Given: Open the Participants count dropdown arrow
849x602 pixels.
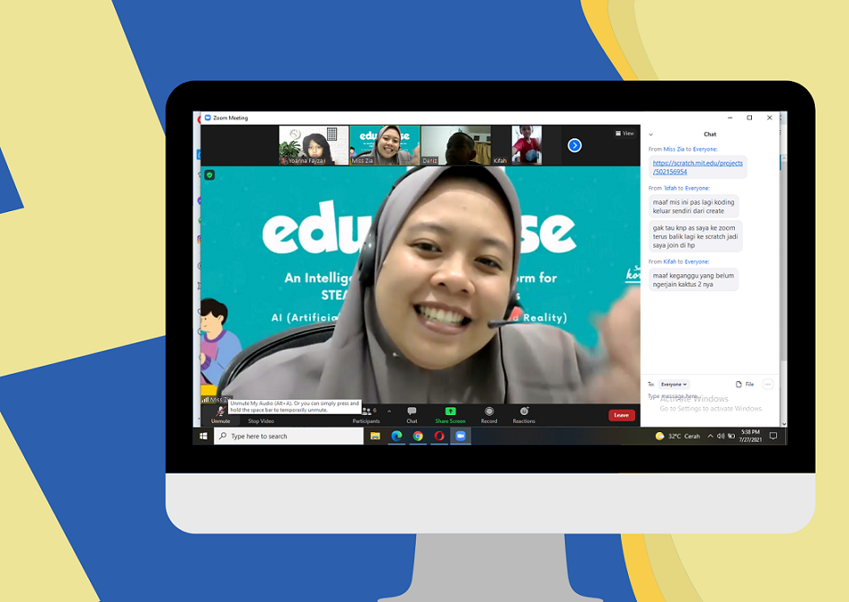Looking at the screenshot, I should (390, 412).
